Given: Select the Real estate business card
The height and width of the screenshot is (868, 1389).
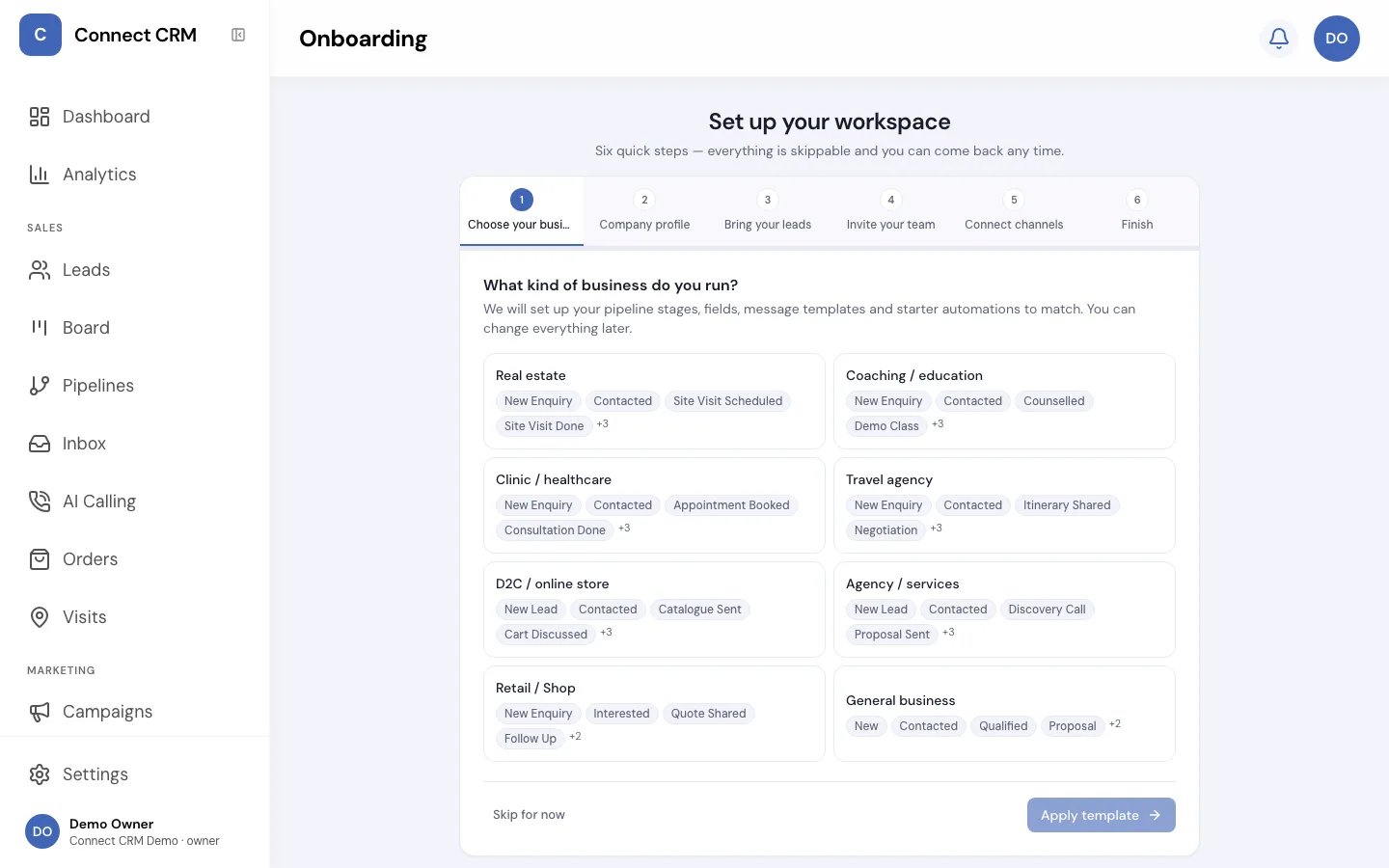Looking at the screenshot, I should coord(654,401).
